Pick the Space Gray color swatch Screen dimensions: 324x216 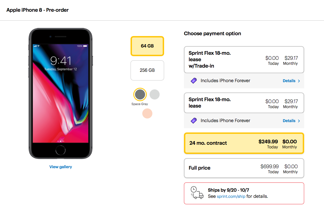tap(140, 94)
